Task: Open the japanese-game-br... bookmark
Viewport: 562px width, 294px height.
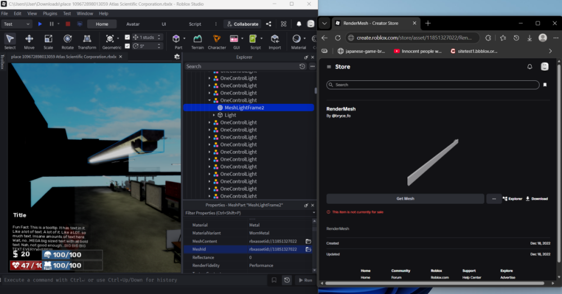Action: click(x=361, y=51)
